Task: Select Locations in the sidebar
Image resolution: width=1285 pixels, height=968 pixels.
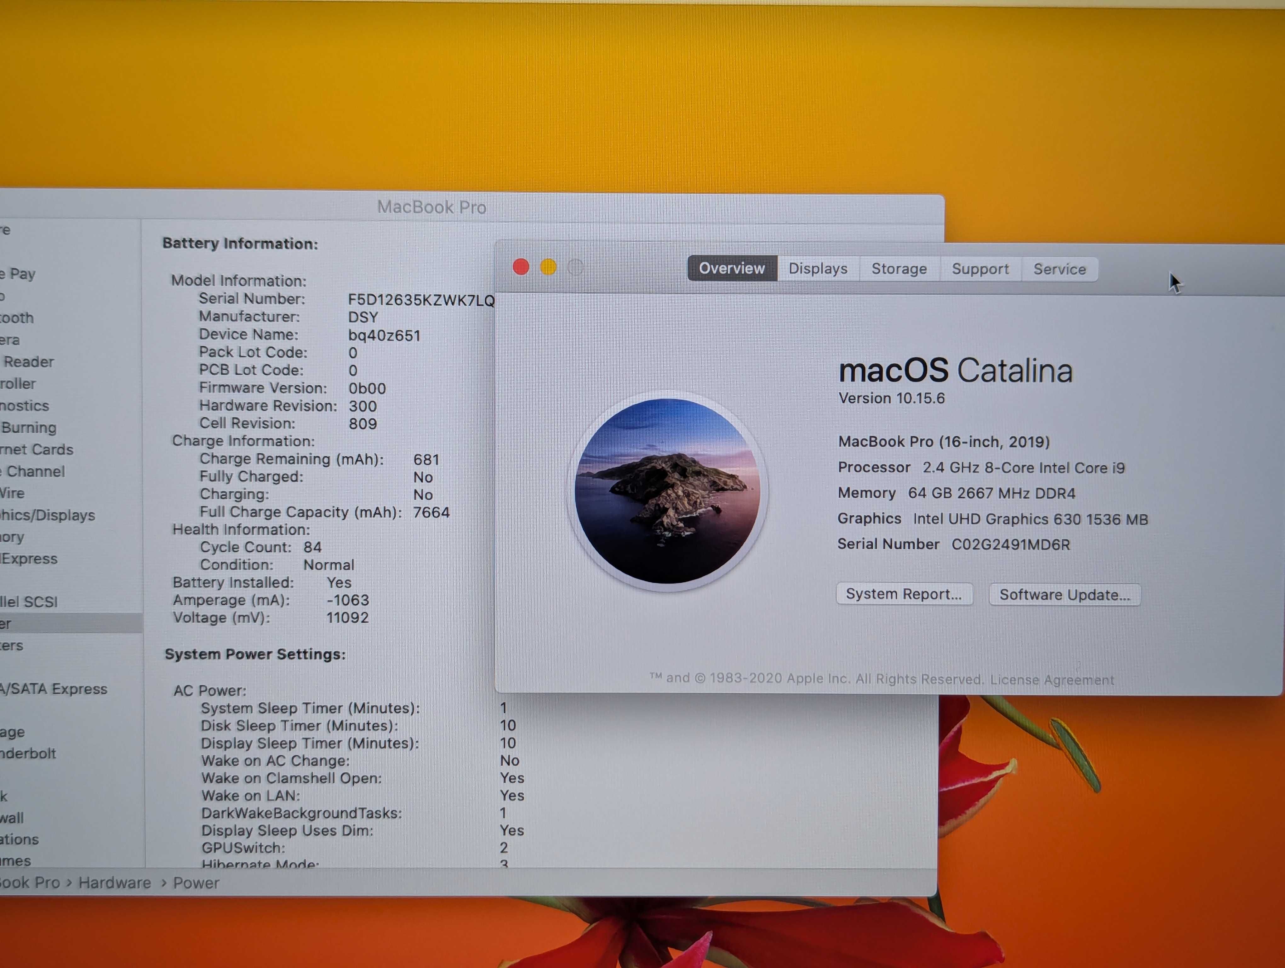Action: click(20, 839)
